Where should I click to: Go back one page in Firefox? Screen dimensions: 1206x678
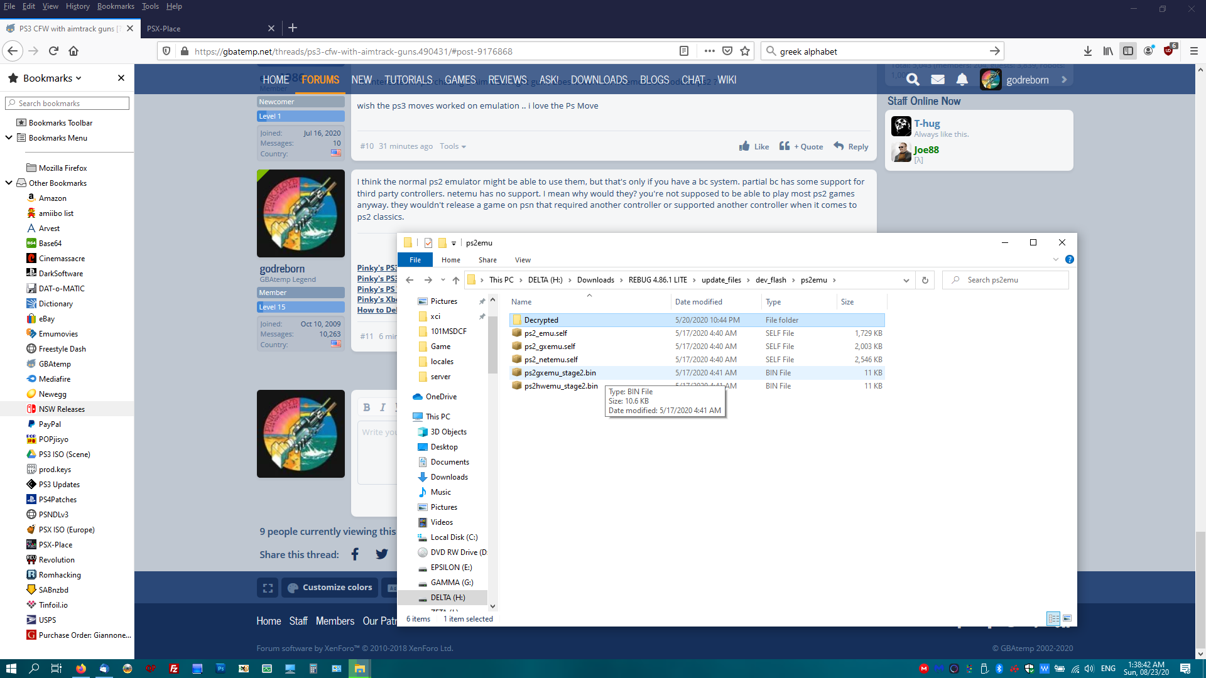pos(13,51)
